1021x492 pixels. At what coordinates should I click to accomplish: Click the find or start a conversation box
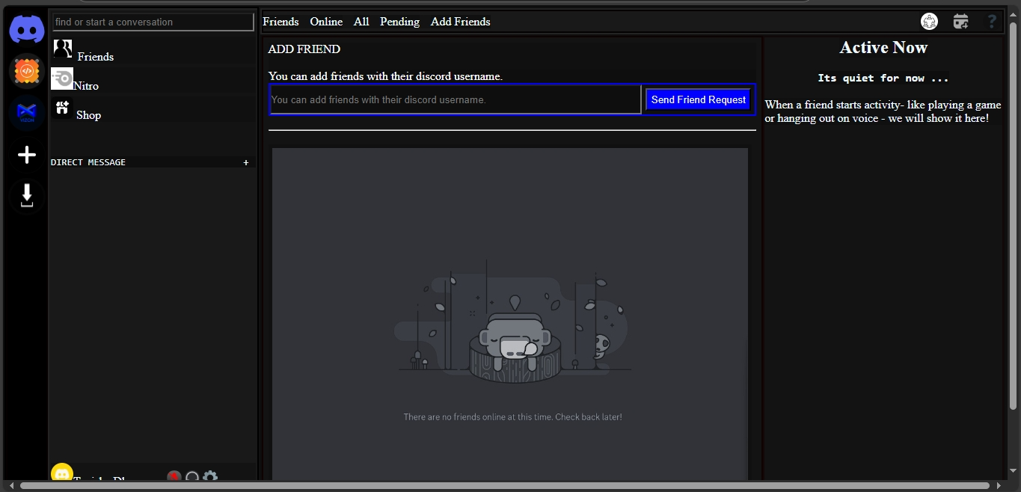click(153, 22)
